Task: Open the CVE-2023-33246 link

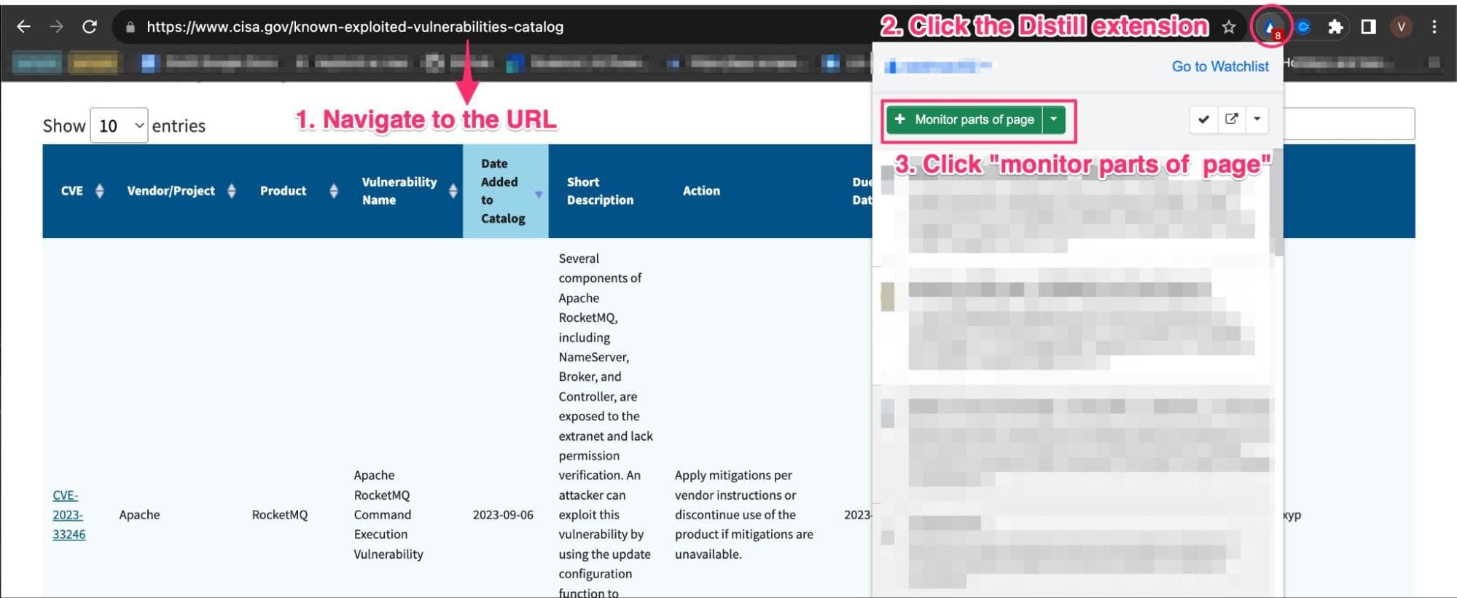Action: click(x=69, y=515)
